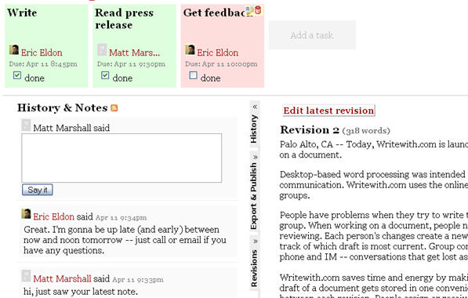Viewport: 468px width, 298px height.
Task: Click Eric Eldon's avatar in Get feedback task
Action: [190, 50]
